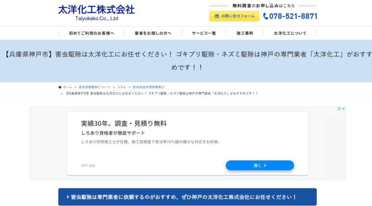Open the 初めてご利用のお客様へ menu
Screen dimensions: 372x206
[x=92, y=33]
